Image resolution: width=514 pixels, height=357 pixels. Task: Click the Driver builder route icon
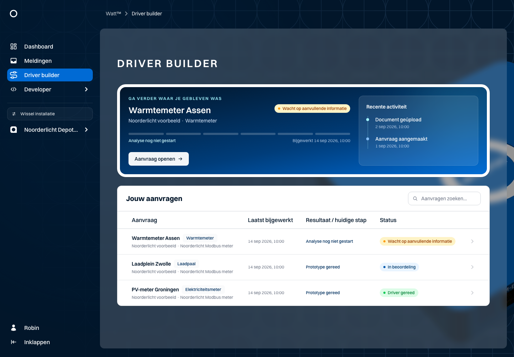(x=14, y=75)
